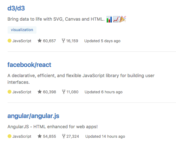Click the star icon for d3/d3

coord(40,41)
